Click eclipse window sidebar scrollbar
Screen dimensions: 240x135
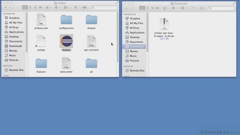click(x=27, y=33)
